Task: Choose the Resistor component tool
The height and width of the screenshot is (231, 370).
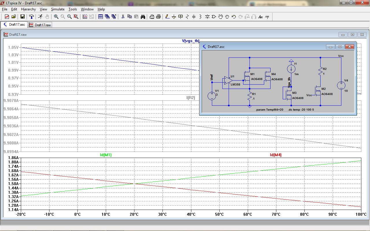Action: pos(187,17)
